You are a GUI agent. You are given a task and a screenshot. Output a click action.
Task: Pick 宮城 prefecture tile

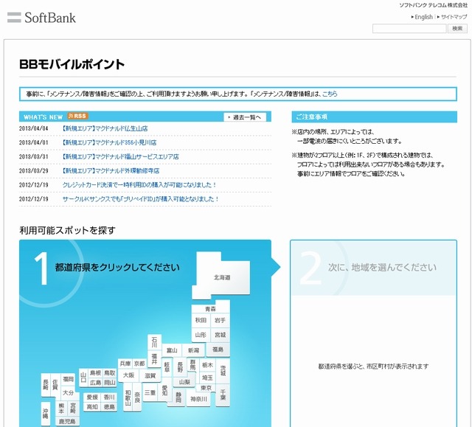220,335
